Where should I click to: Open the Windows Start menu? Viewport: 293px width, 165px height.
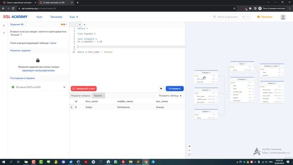point(4,162)
